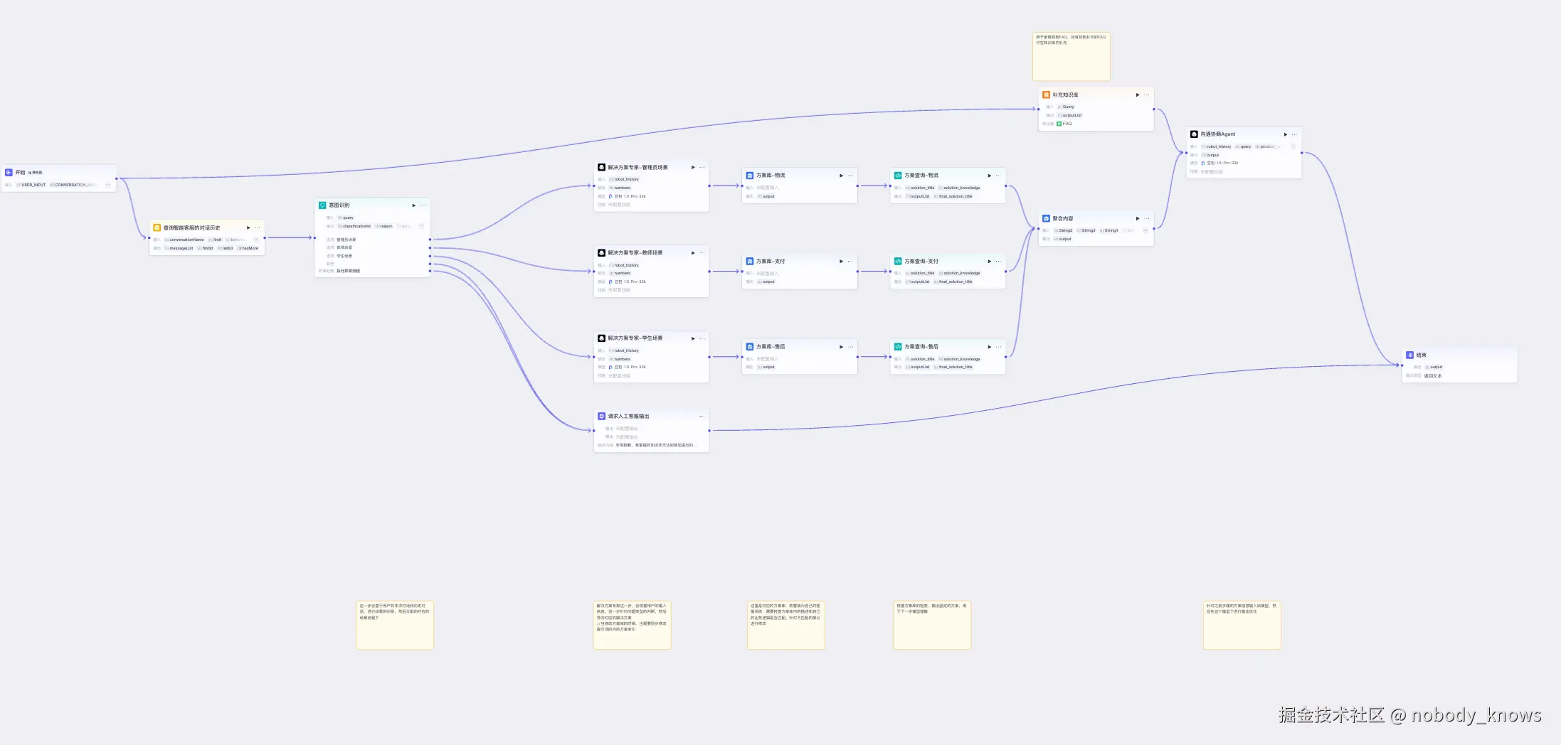Click the 沟通协商Agent model node icon
This screenshot has width=1561, height=745.
pyautogui.click(x=1194, y=134)
